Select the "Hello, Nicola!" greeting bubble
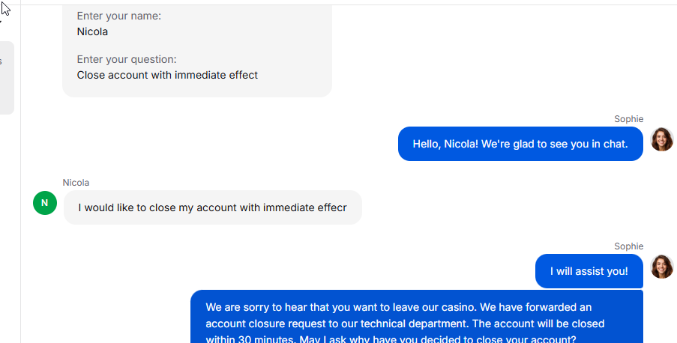 point(520,144)
